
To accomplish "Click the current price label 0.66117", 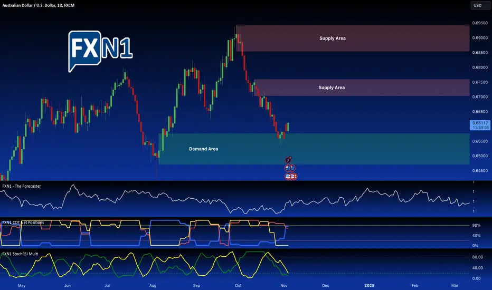I will (x=480, y=125).
